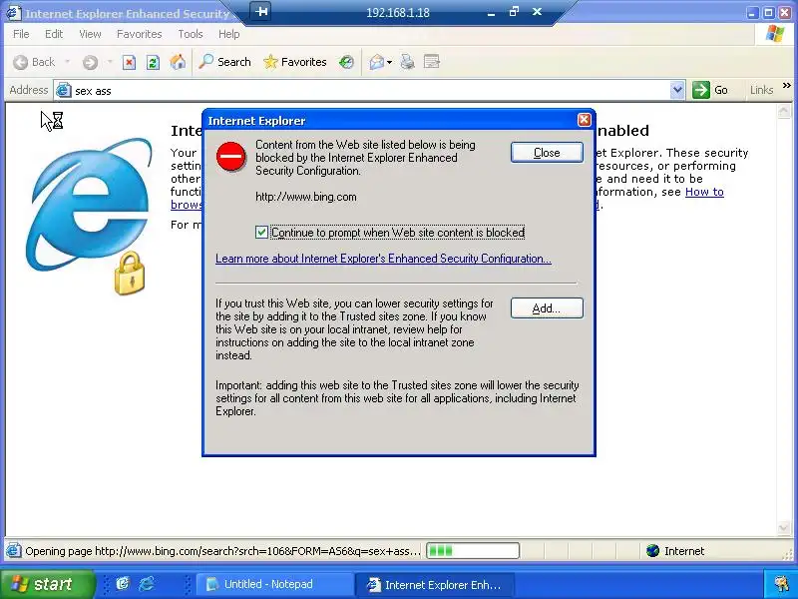Open the Search toolbar button
The width and height of the screenshot is (798, 599).
(x=224, y=62)
